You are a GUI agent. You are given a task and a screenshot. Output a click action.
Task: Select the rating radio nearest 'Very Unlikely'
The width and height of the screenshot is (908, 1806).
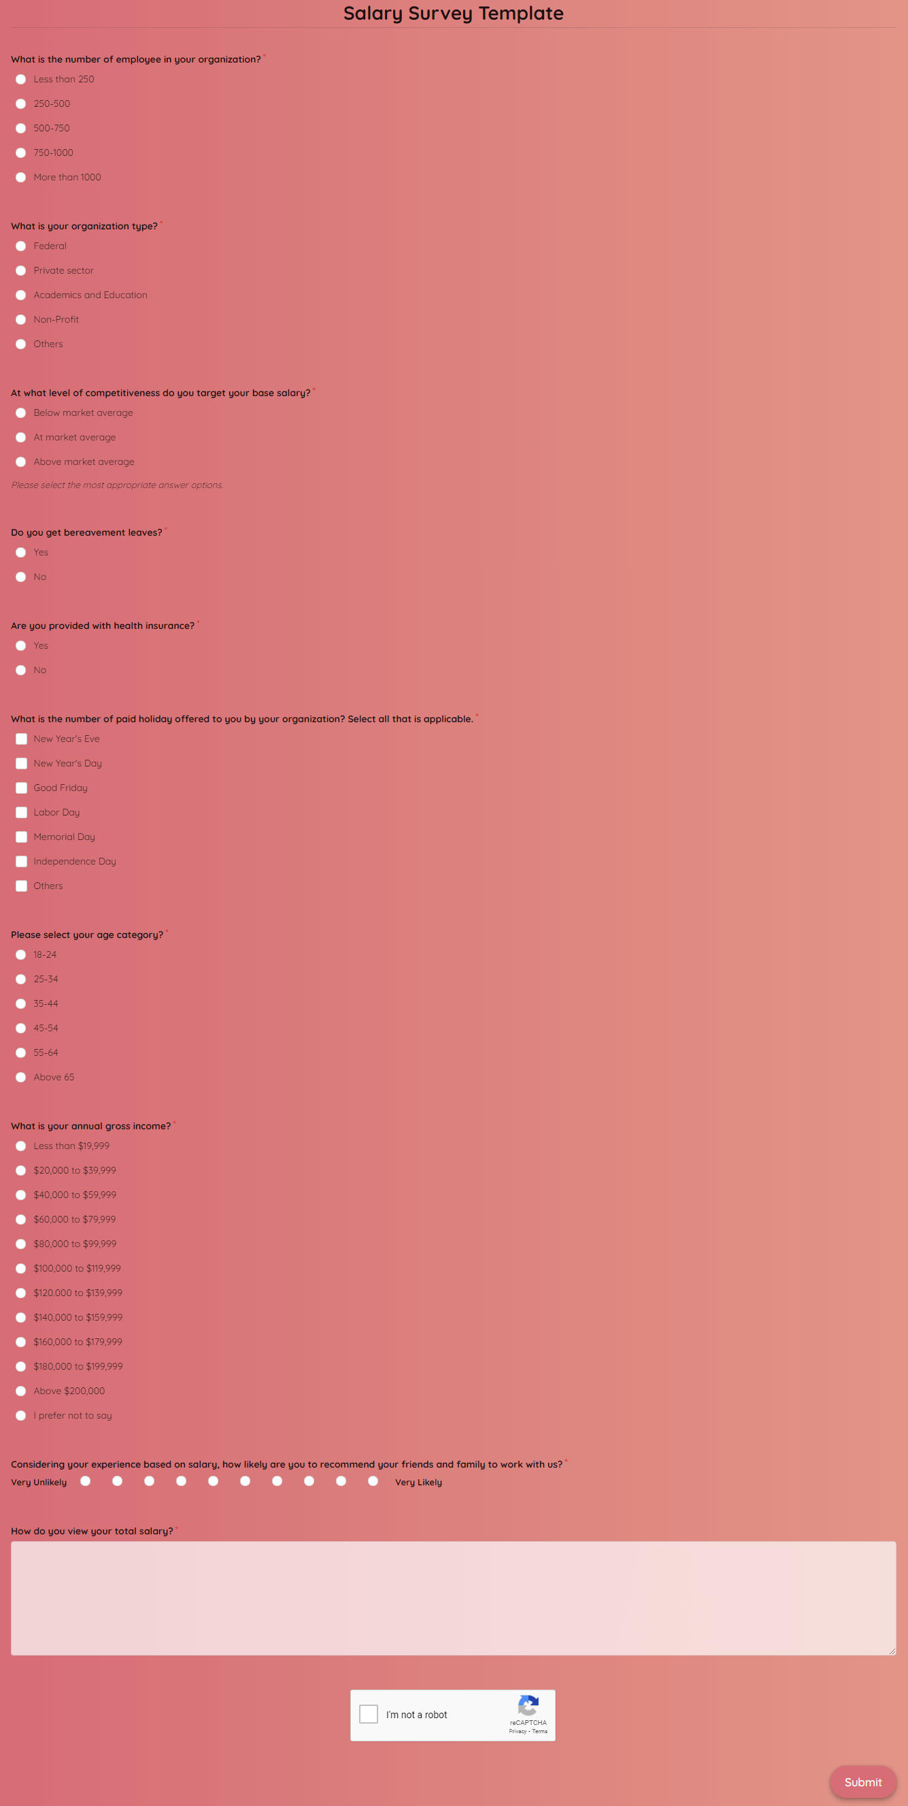tap(86, 1481)
